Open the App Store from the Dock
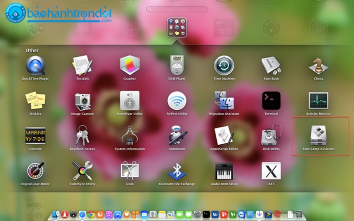 [118, 214]
